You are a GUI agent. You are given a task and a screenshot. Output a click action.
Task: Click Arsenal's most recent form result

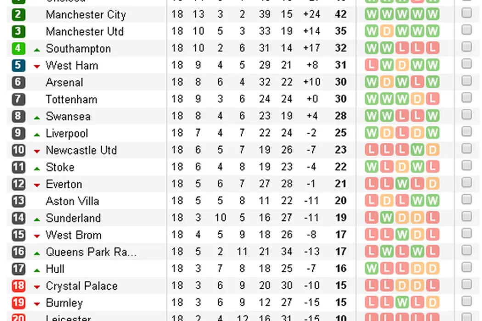(432, 83)
